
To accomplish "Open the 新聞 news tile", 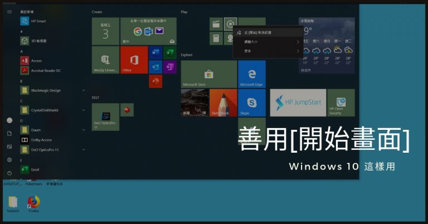I will [x=194, y=103].
